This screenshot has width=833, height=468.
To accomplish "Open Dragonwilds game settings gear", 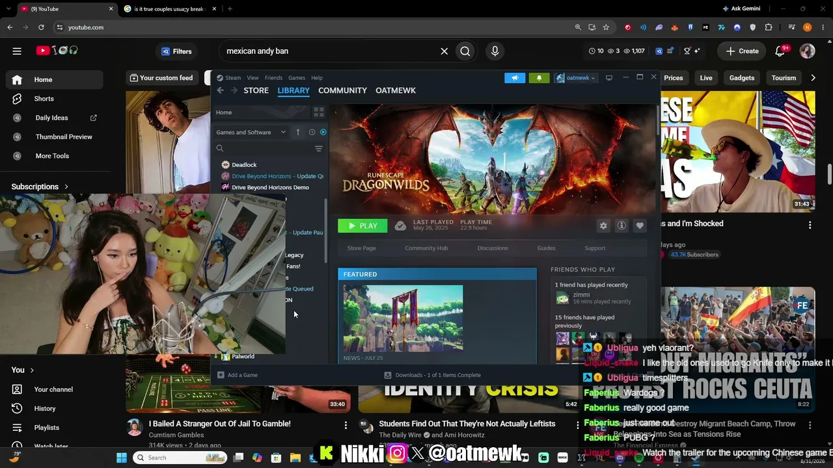I will tap(603, 226).
